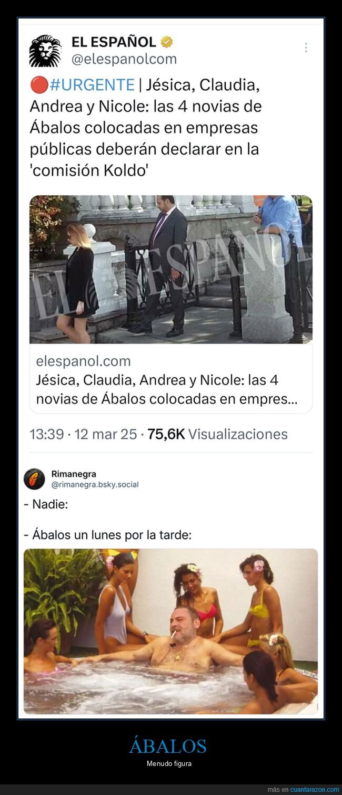The width and height of the screenshot is (342, 795).
Task: Click the EL ESPAÑOL account name
Action: coord(114,42)
